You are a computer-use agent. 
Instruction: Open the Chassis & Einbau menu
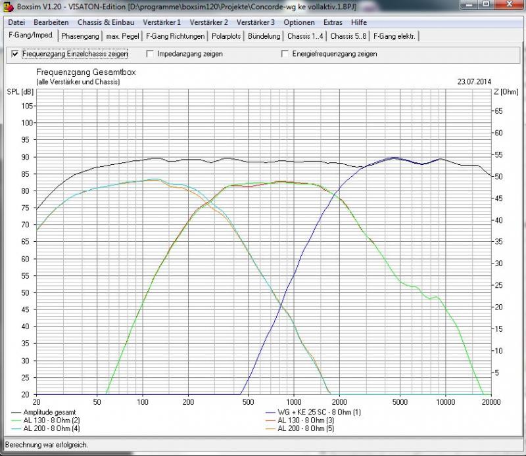click(106, 22)
